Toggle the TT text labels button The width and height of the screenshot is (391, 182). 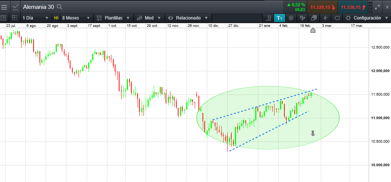280,18
